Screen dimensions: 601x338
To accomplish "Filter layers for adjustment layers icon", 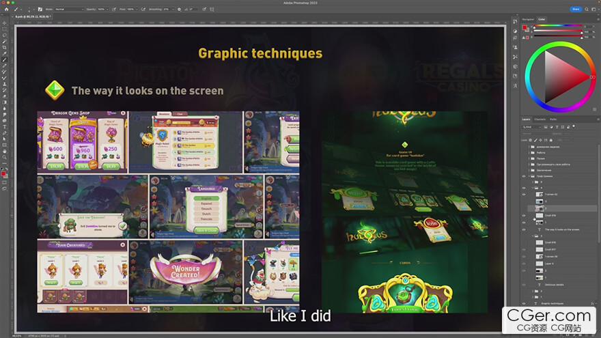I will pos(551,127).
